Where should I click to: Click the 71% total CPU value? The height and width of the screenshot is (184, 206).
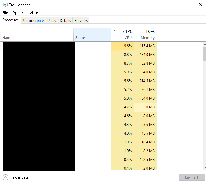(x=127, y=32)
